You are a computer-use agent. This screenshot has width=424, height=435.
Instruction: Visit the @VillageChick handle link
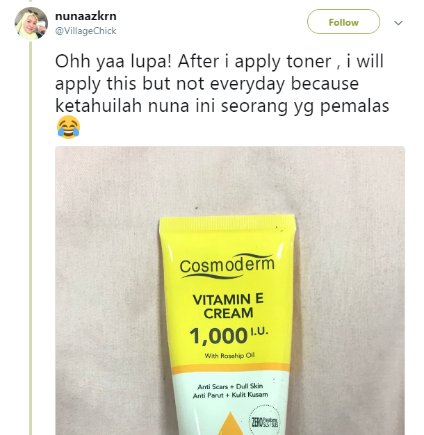[85, 31]
